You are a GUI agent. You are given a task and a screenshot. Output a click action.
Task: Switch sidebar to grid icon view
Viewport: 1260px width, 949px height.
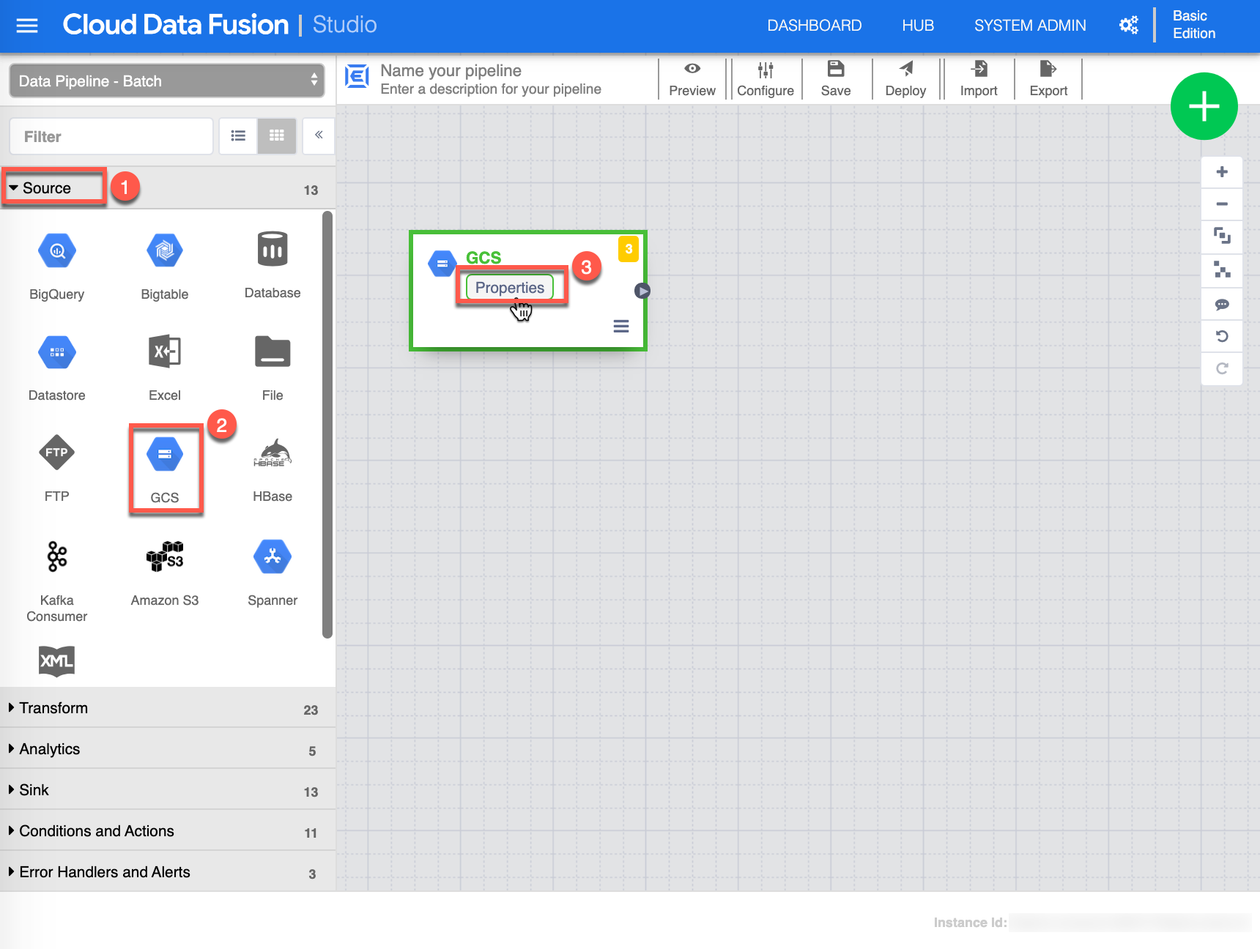pos(277,135)
